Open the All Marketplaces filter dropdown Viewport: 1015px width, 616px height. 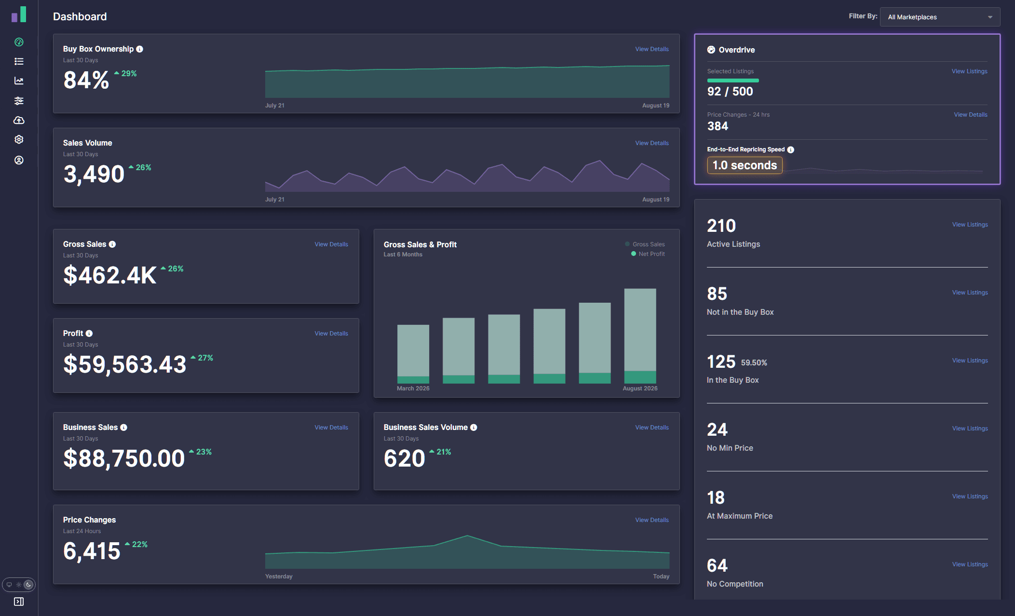(940, 17)
